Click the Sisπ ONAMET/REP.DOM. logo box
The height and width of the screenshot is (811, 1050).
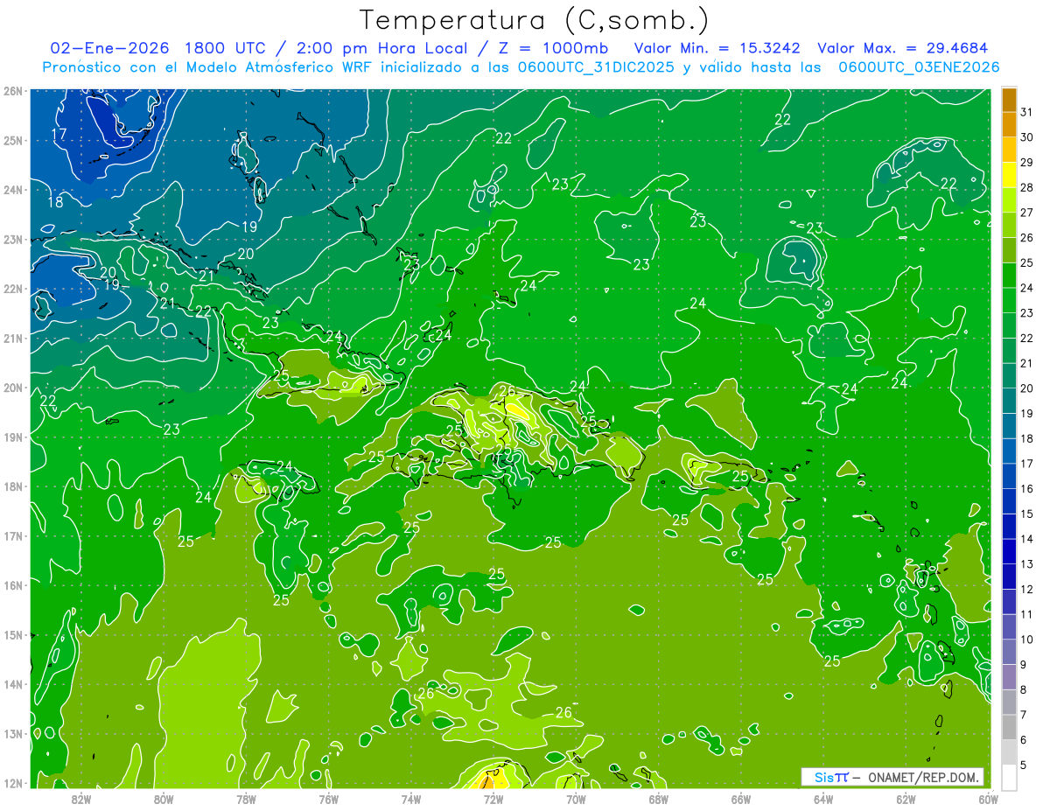[892, 777]
